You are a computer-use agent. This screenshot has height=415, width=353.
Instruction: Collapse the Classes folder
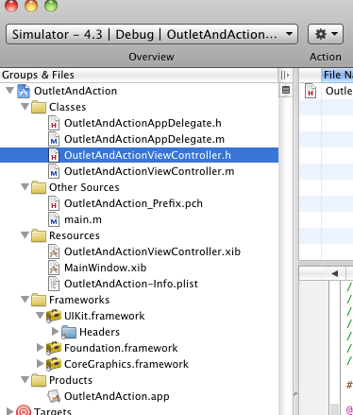(x=25, y=107)
